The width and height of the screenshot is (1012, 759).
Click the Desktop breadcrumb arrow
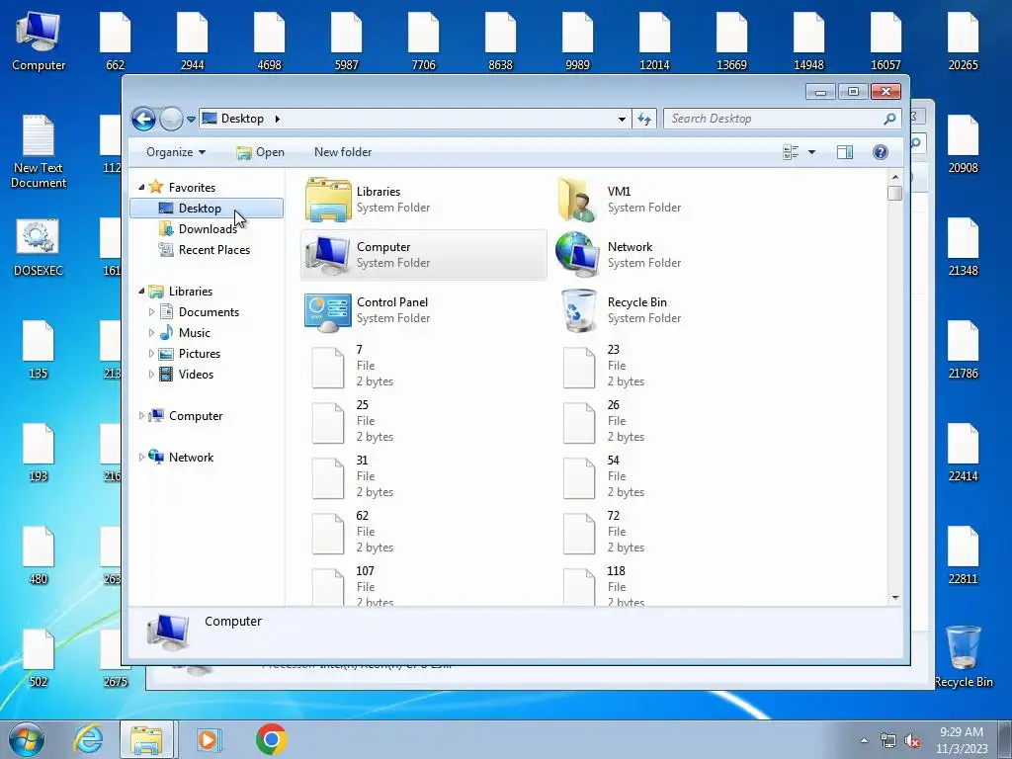tap(278, 119)
